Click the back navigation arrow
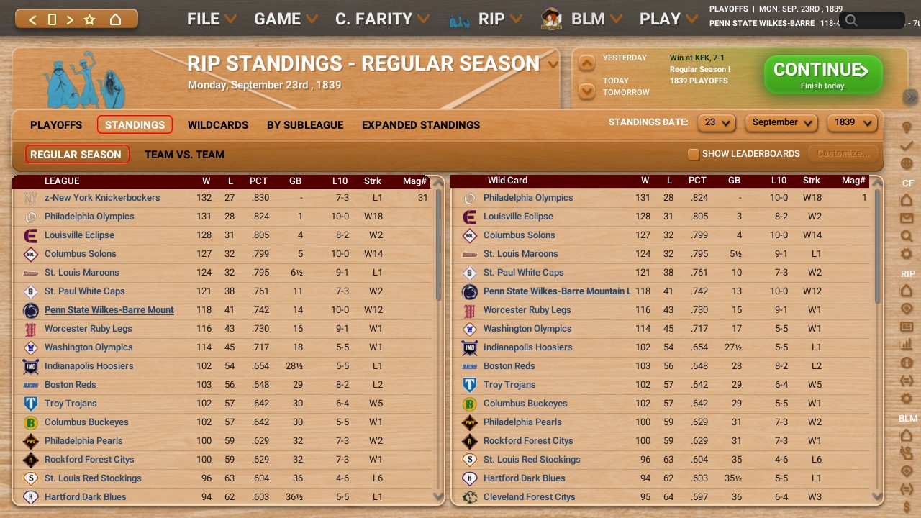The height and width of the screenshot is (518, 921). [32, 19]
